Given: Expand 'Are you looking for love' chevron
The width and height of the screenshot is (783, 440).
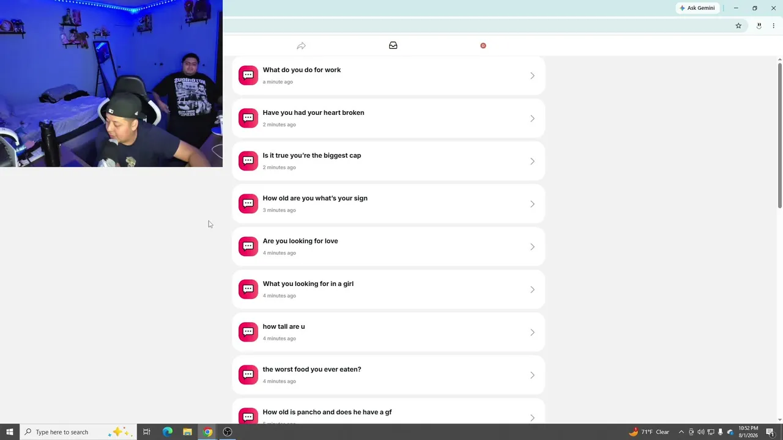Looking at the screenshot, I should tap(532, 247).
